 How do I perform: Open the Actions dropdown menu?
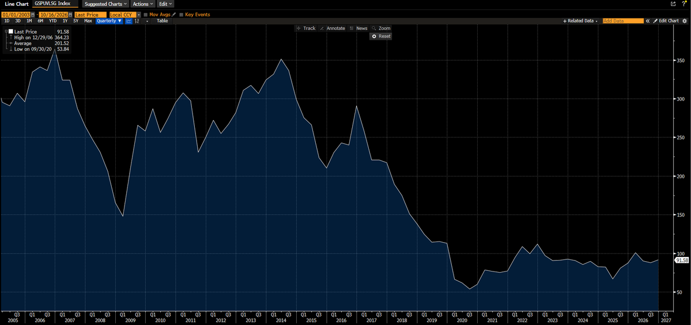pyautogui.click(x=144, y=3)
